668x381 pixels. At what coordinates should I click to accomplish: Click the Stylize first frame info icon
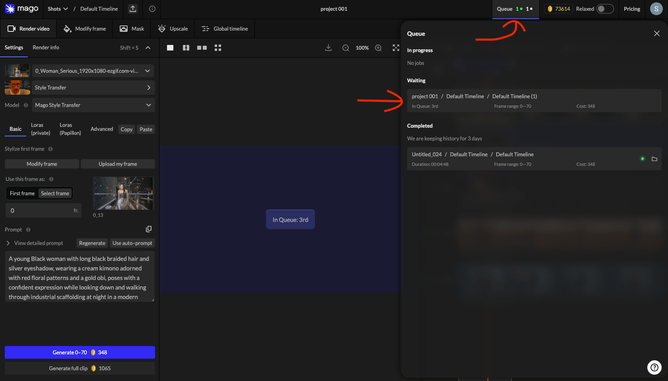[x=50, y=149]
